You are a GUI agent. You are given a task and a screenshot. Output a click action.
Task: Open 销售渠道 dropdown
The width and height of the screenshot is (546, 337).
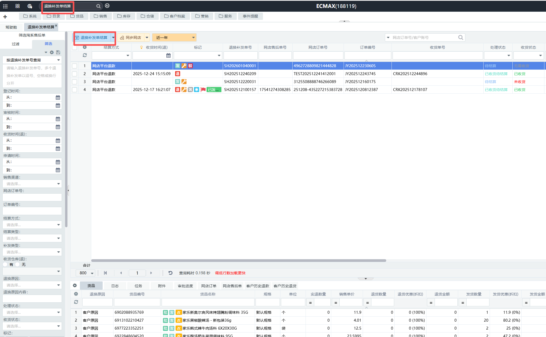[x=32, y=184]
